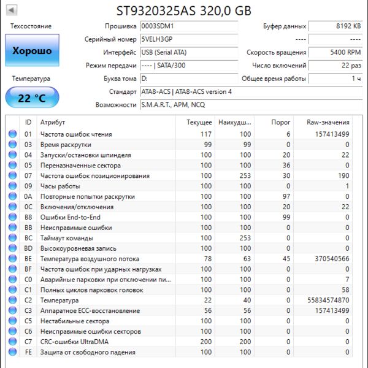Click status circle for 'CRC-ошибки UltraDMA'
Screen dimensions: 368x368
point(13,342)
